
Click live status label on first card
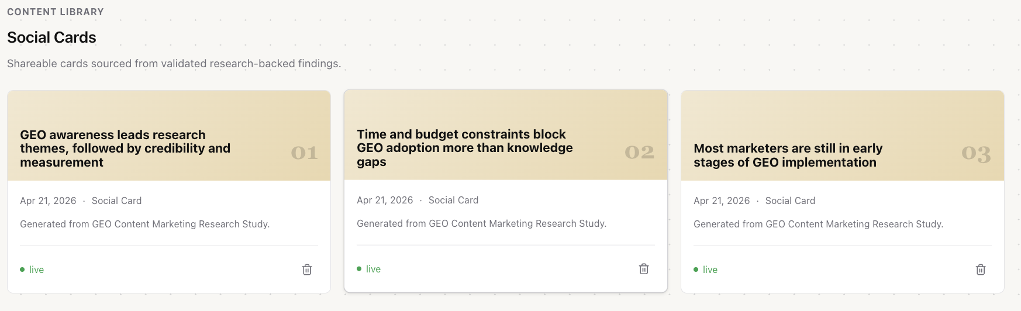36,269
